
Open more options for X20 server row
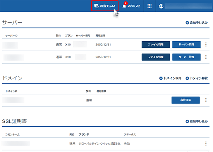pos(206,57)
